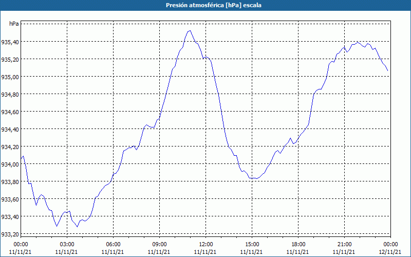Select the 934,60 y-axis value
411x257 pixels.
coord(10,112)
